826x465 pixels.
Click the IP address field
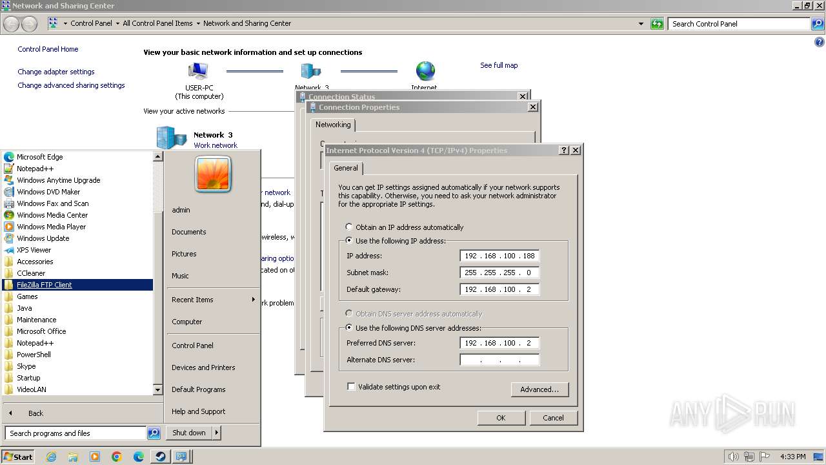coord(499,256)
